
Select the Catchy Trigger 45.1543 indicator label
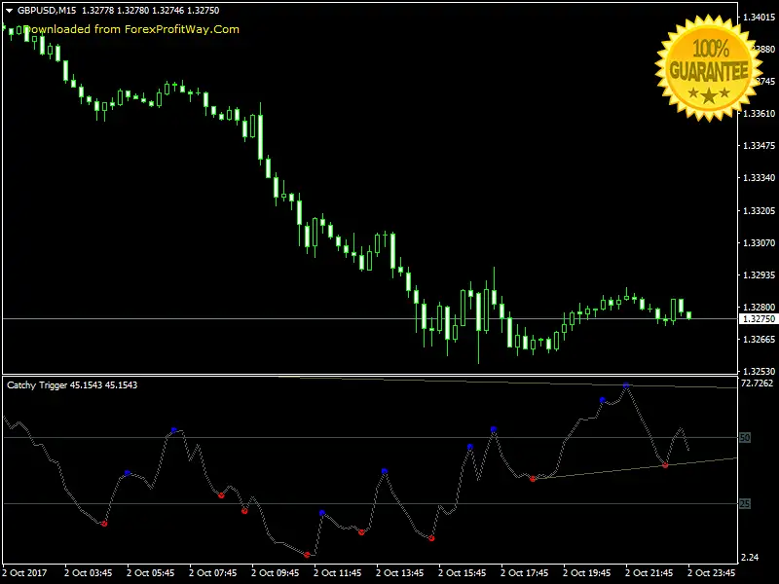coord(72,384)
